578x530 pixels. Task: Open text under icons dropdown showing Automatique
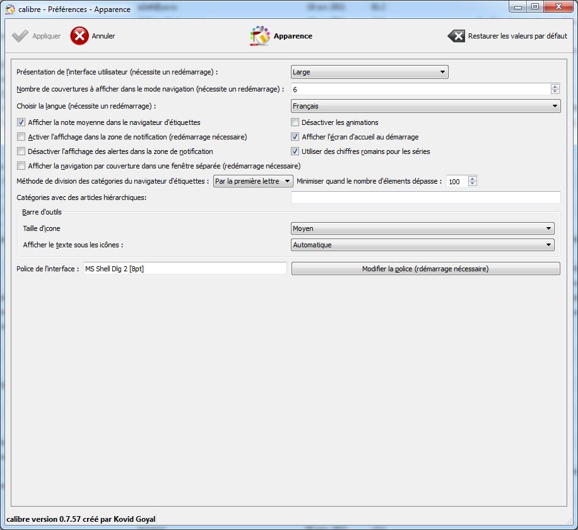[x=422, y=245]
